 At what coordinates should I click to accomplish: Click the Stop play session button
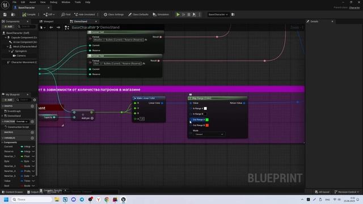click(189, 15)
